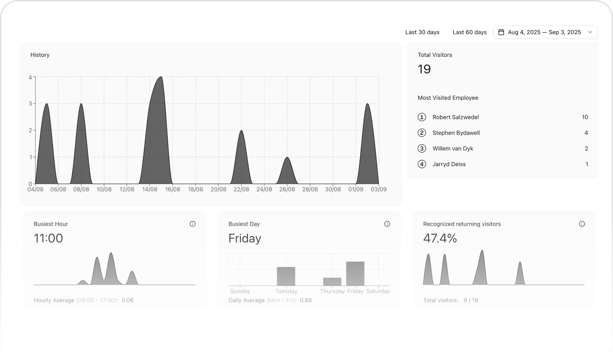This screenshot has width=613, height=362.
Task: Click rank 3 circle beside Willem van Dyk
Action: [422, 148]
